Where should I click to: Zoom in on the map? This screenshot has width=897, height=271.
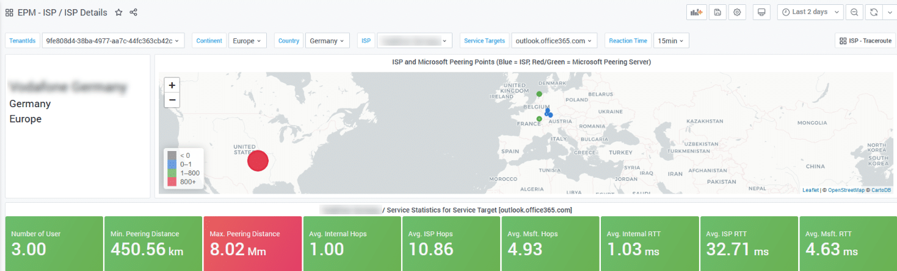click(x=172, y=85)
